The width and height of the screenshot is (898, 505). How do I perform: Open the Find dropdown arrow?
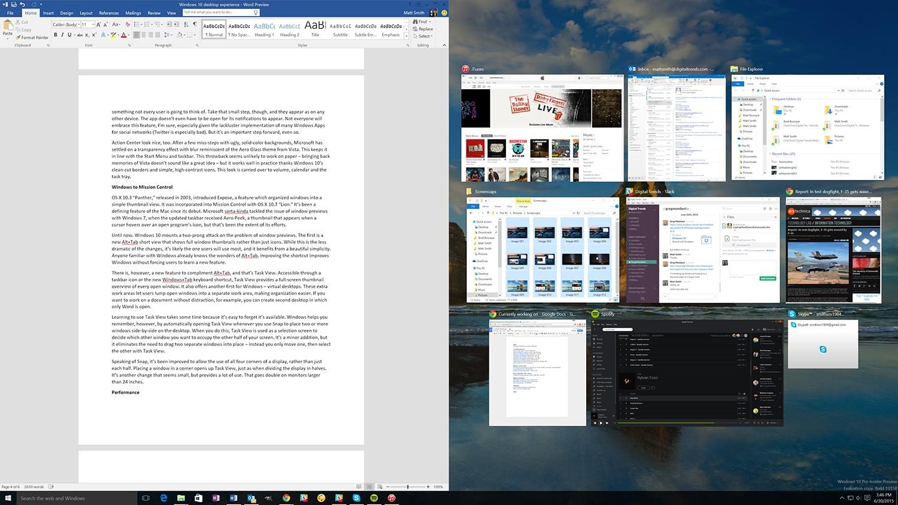click(x=430, y=22)
